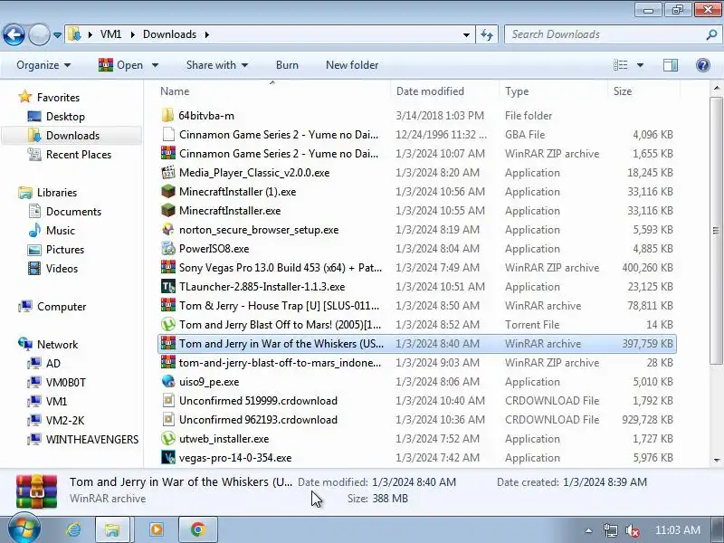This screenshot has width=724, height=543.
Task: Select Unconfirmed 519999.crdownload icon
Action: click(x=168, y=400)
